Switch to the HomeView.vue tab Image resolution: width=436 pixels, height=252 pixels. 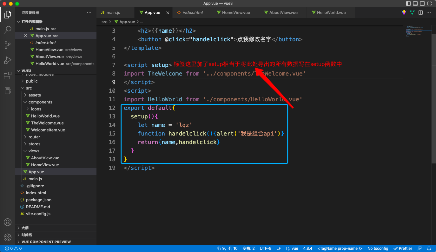(x=235, y=13)
